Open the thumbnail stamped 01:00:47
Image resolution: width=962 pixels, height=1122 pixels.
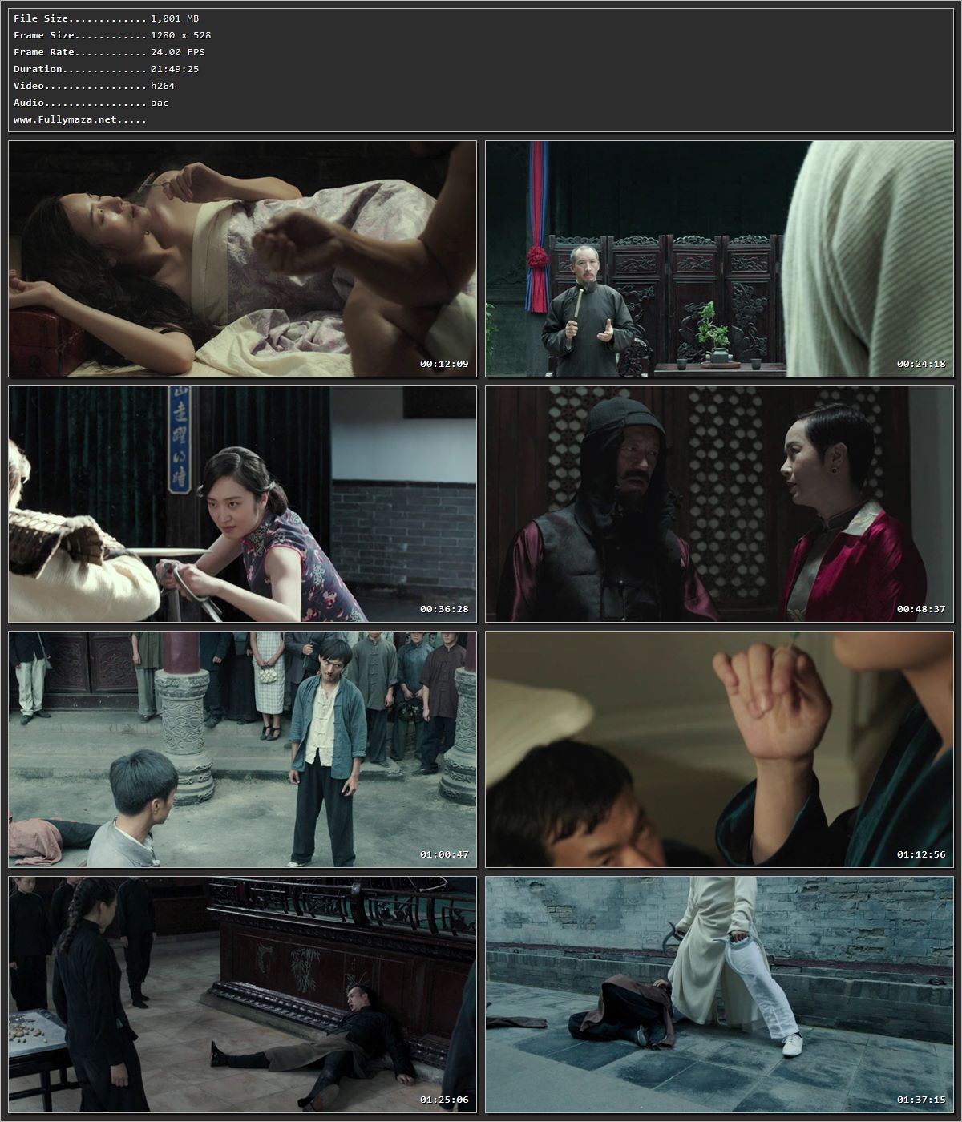[242, 749]
